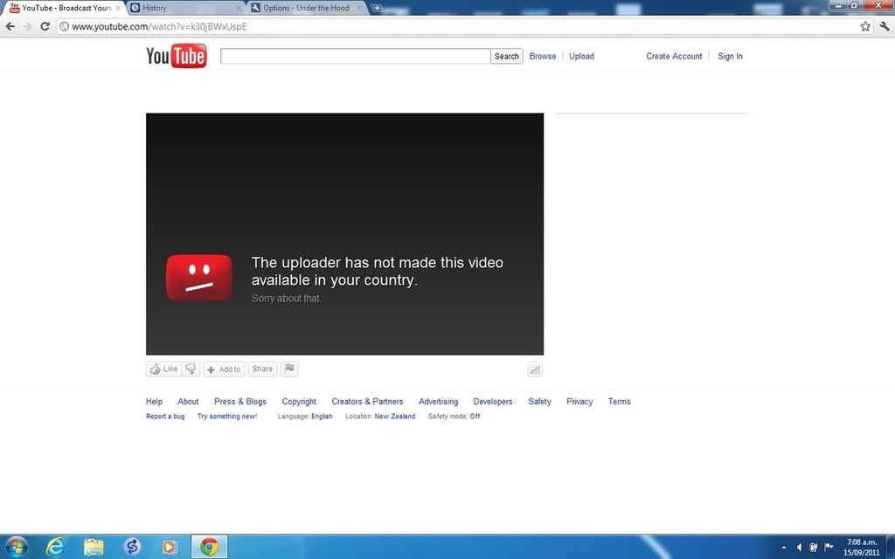Open Creators & Partners footer link
Screen dimensions: 895x559
(367, 402)
